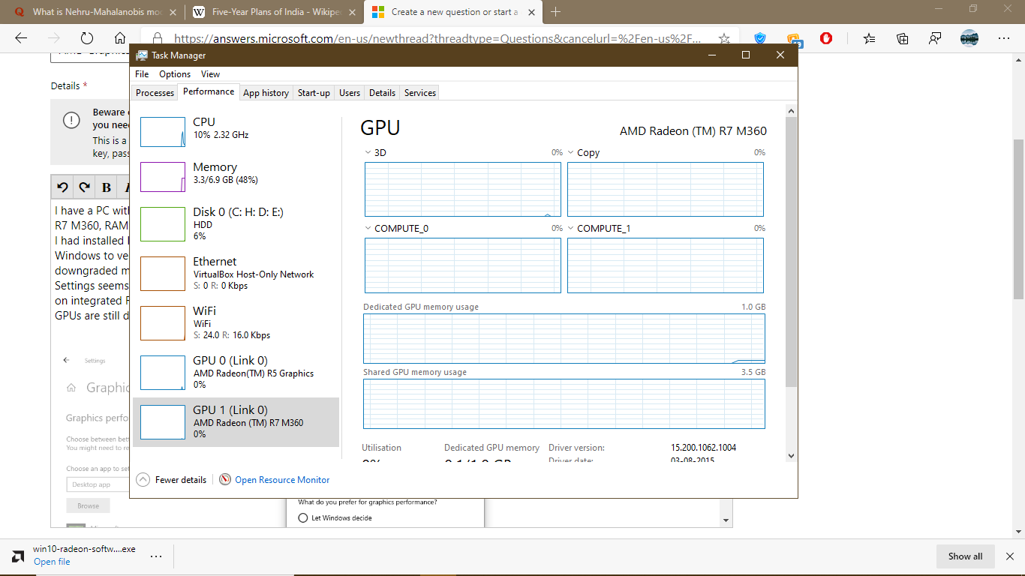1025x576 pixels.
Task: Select WiFi in the performance list
Action: (236, 322)
